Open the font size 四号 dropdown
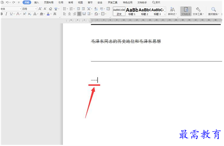224x146 pixels. [x=36, y=9]
